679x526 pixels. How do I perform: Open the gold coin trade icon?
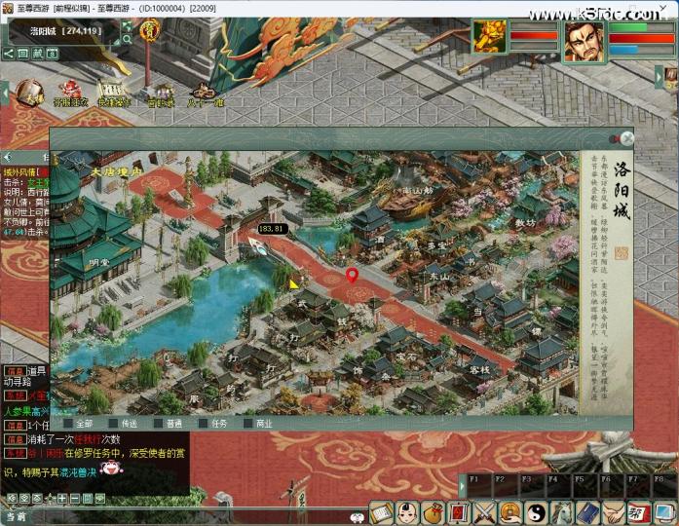coord(510,513)
